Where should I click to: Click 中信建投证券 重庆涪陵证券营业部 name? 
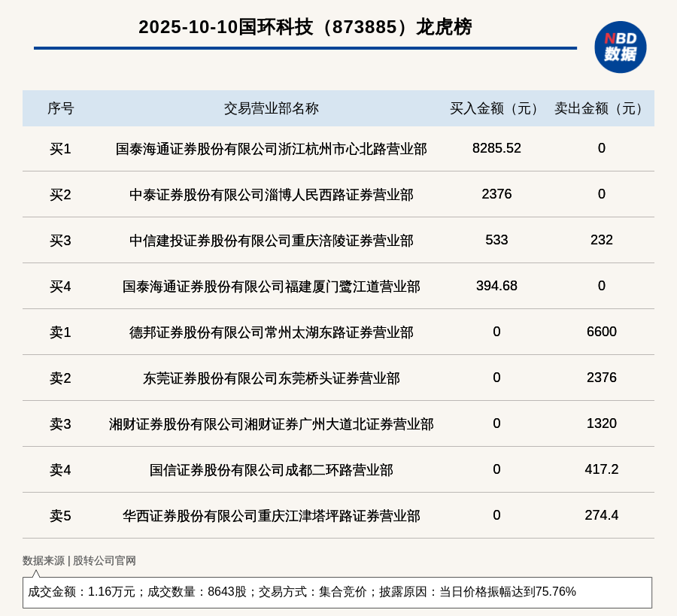tap(271, 241)
